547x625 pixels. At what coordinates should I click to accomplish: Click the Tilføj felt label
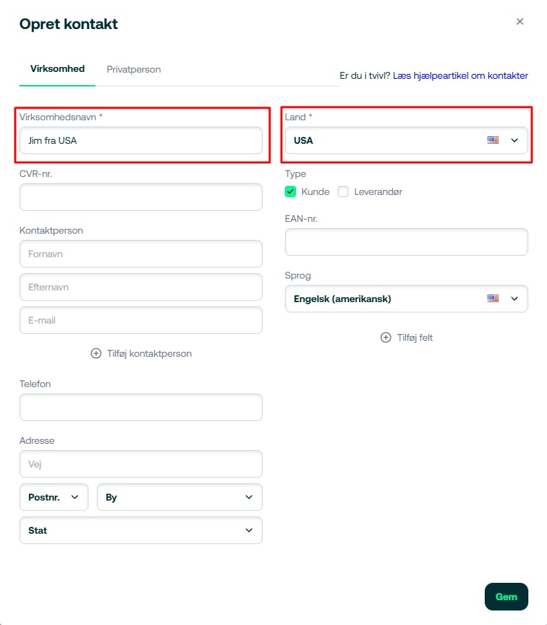coord(415,337)
